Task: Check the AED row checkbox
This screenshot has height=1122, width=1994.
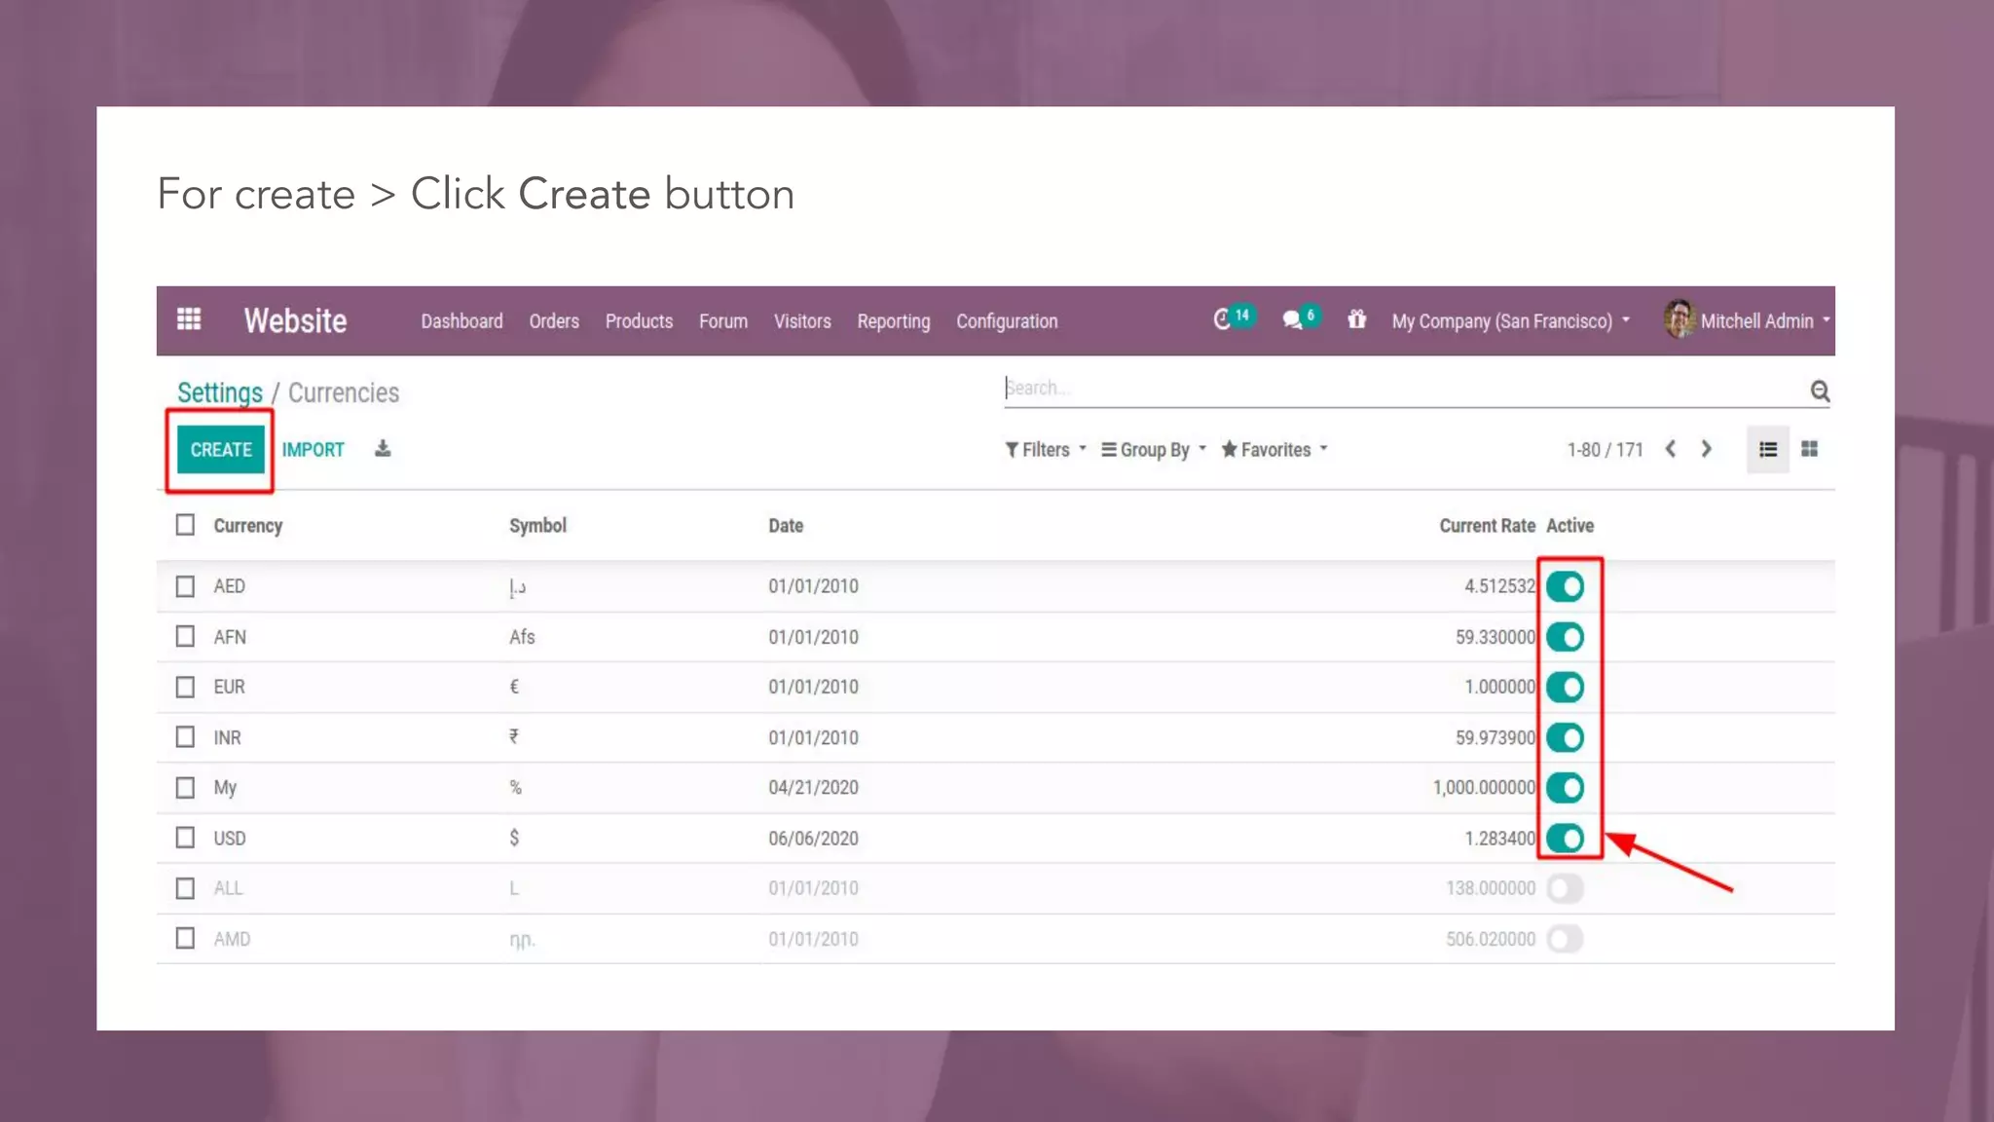Action: (185, 586)
